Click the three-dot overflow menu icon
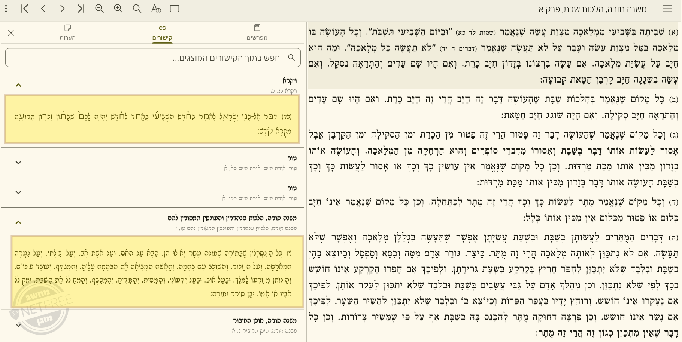Viewport: 682px width, 342px height. click(x=6, y=9)
